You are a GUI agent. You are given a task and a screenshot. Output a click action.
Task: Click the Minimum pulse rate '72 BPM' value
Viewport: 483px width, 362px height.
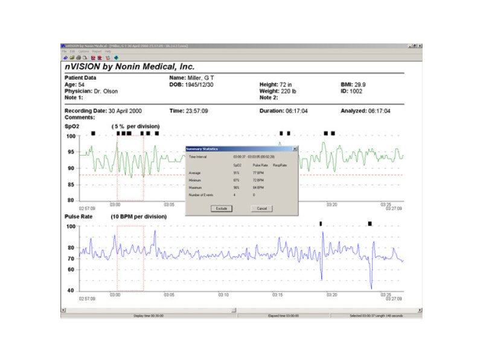click(x=258, y=180)
